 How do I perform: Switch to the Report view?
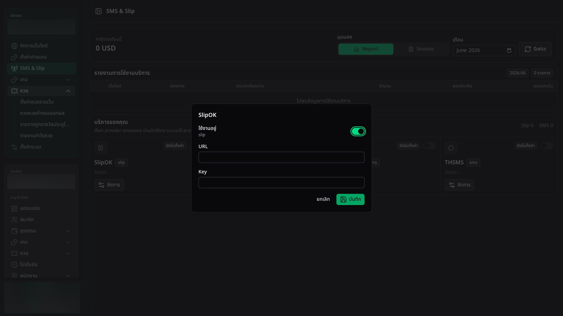366,49
